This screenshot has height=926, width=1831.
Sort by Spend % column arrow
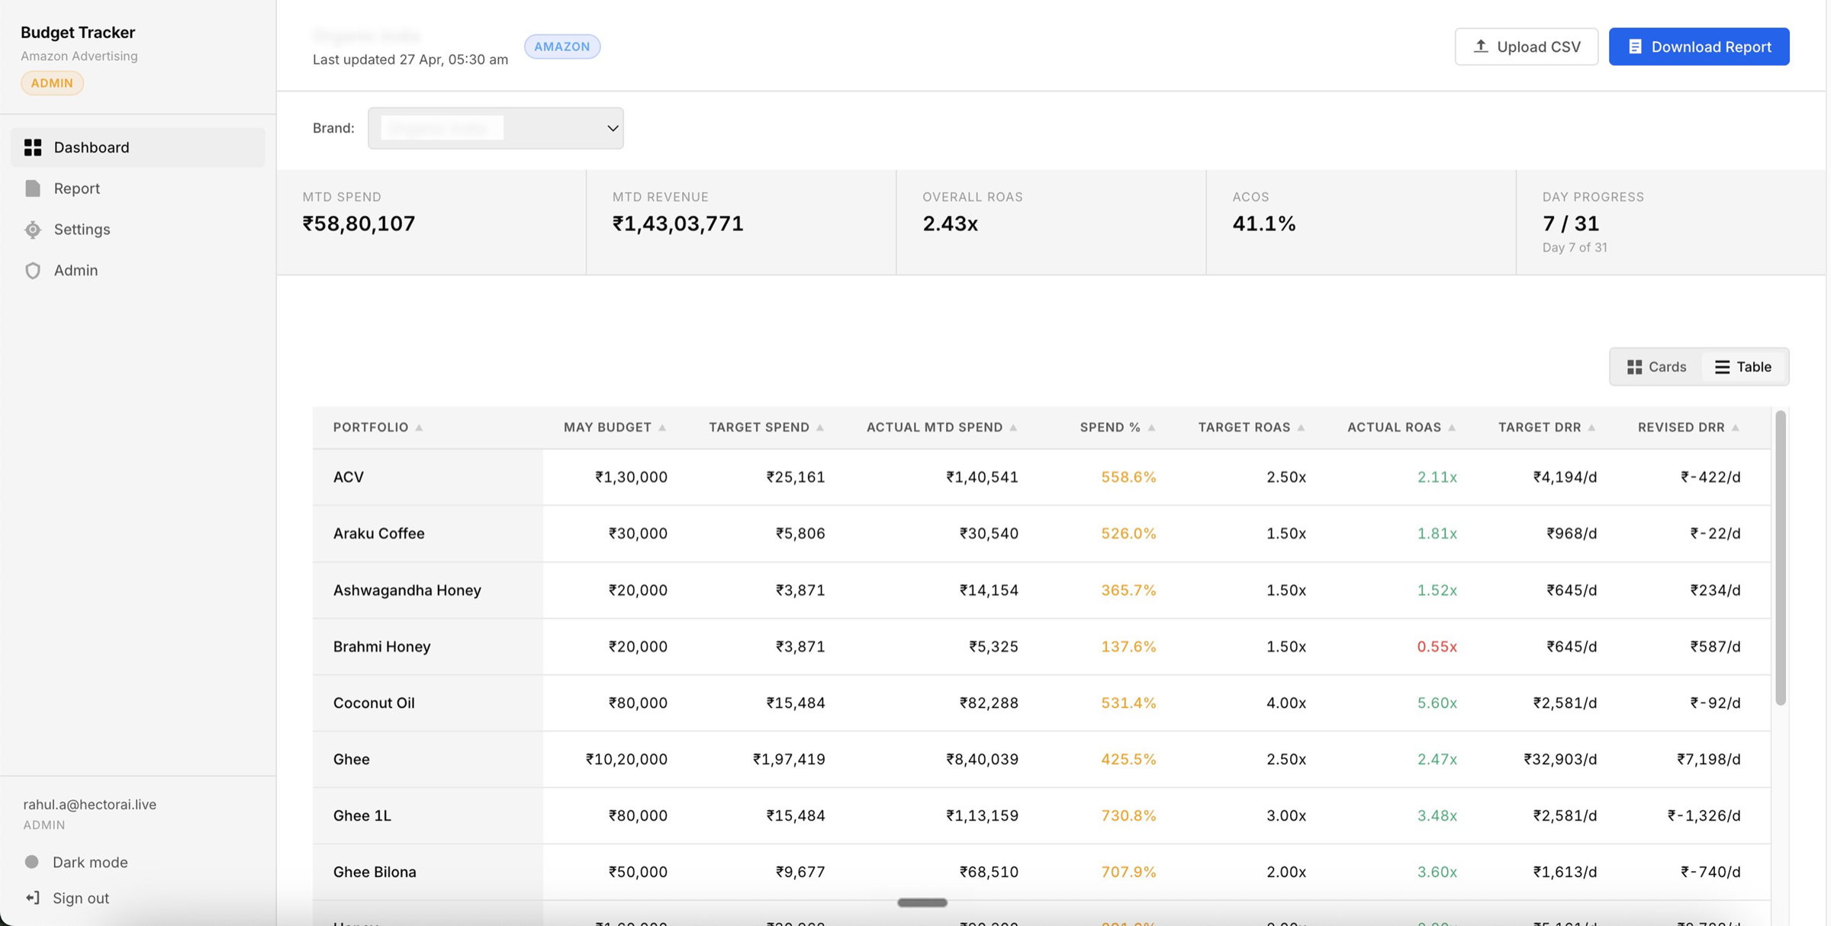(x=1151, y=428)
